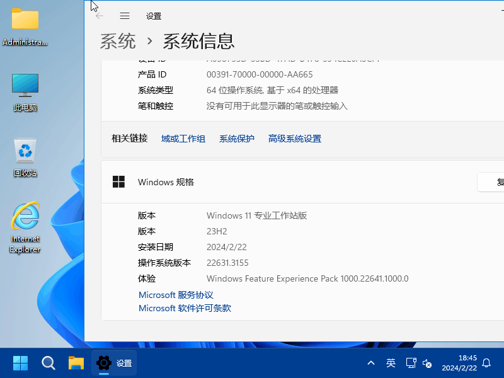The height and width of the screenshot is (378, 504).
Task: Open the network status tray icon
Action: click(x=411, y=364)
